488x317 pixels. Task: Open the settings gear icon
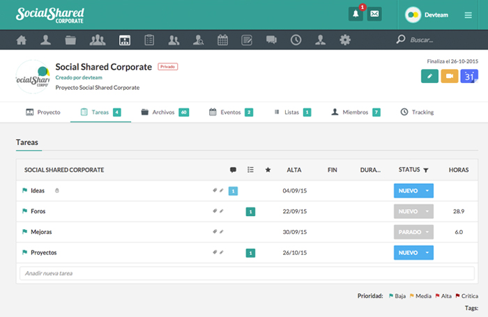point(344,40)
